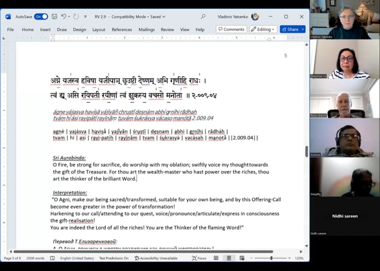The width and height of the screenshot is (380, 271).
Task: Expand the Share button dropdown arrow
Action: pyautogui.click(x=303, y=29)
